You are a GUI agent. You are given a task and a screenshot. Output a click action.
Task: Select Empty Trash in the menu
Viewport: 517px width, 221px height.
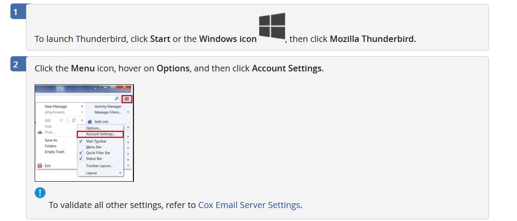[55, 152]
